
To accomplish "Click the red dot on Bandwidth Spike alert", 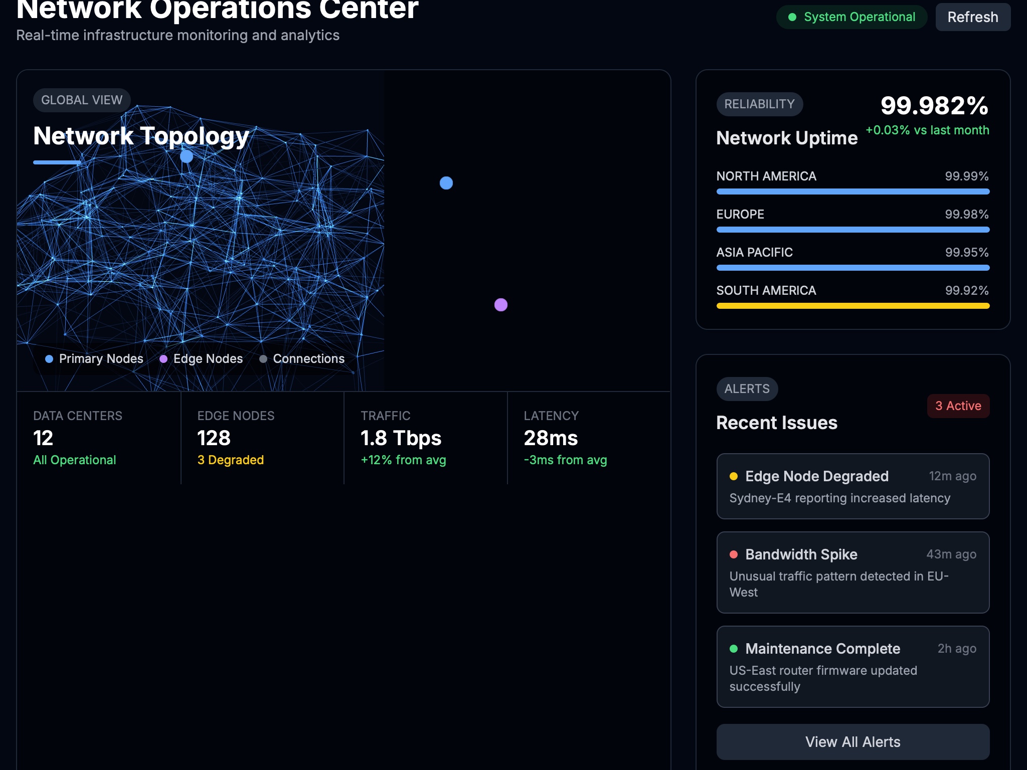I will 734,555.
